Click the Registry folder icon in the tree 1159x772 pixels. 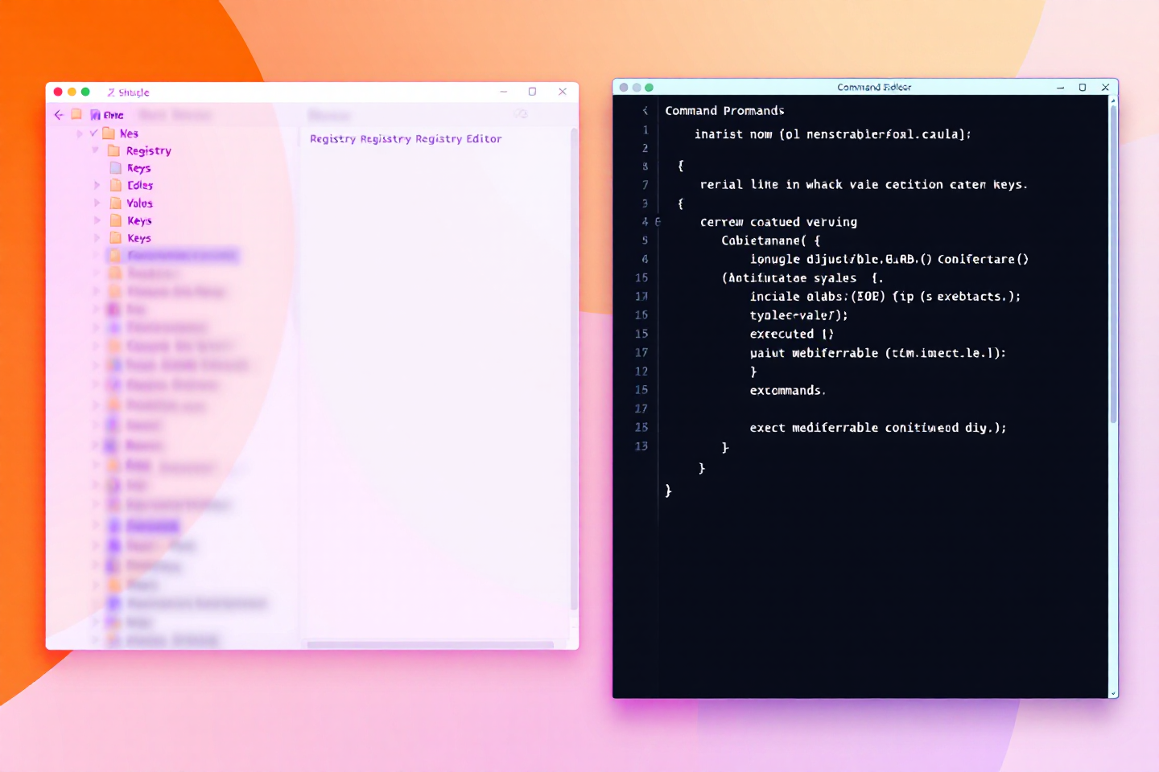114,150
